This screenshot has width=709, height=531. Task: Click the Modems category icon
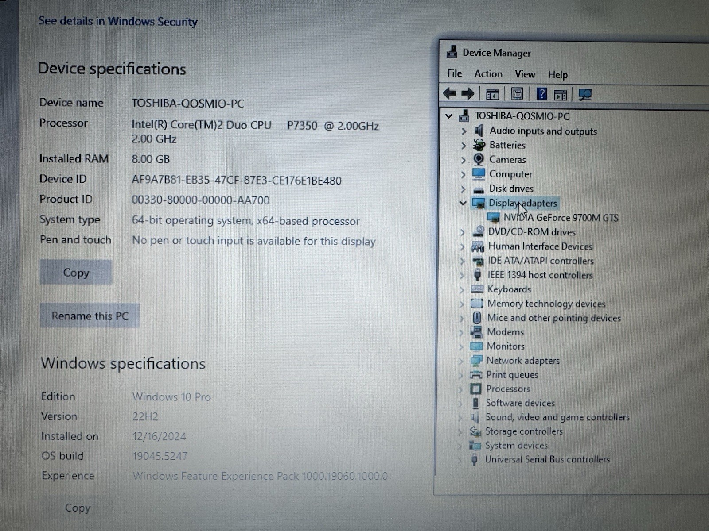(476, 331)
